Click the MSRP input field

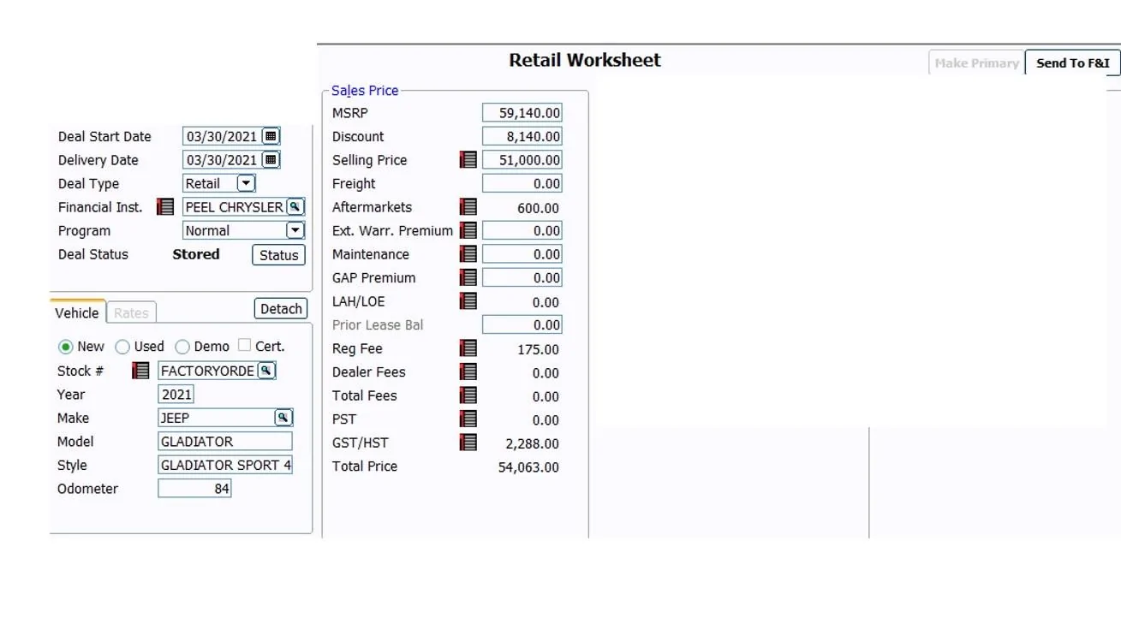(x=522, y=113)
